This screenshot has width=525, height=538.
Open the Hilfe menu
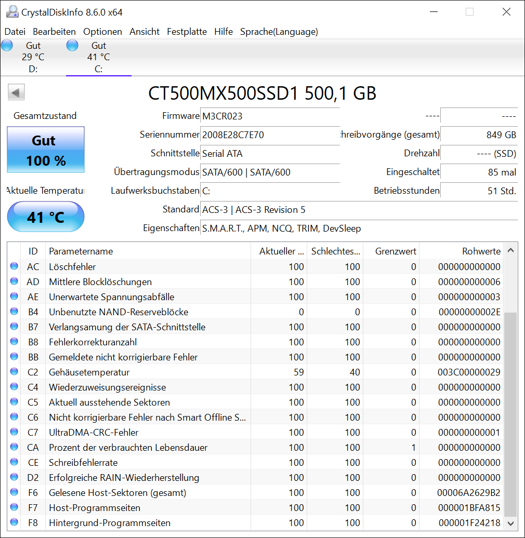224,32
